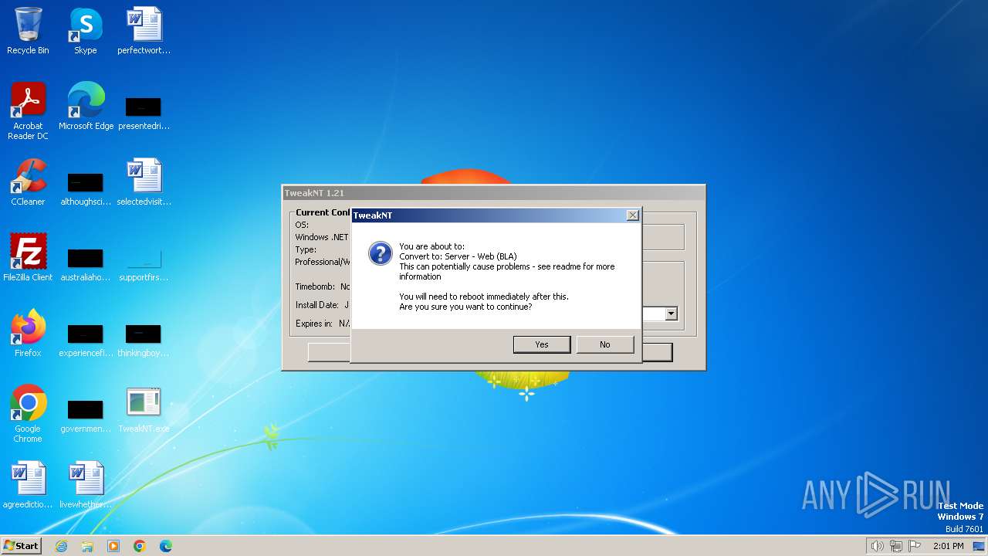
Task: Close the TweakNT confirmation dialog
Action: click(x=633, y=215)
